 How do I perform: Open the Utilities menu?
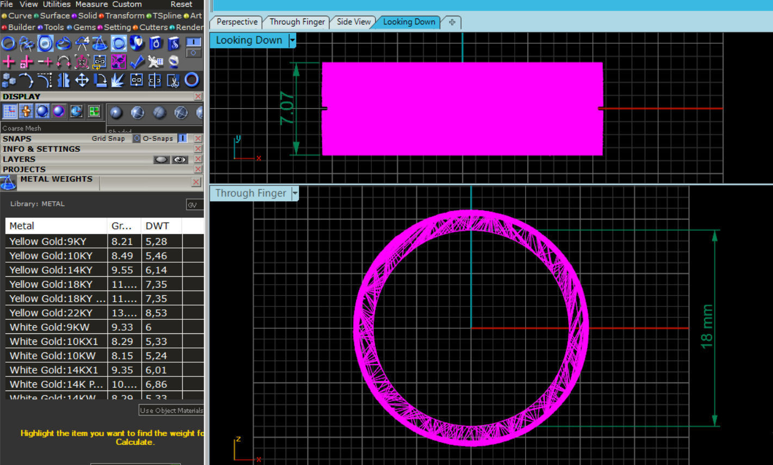(57, 4)
